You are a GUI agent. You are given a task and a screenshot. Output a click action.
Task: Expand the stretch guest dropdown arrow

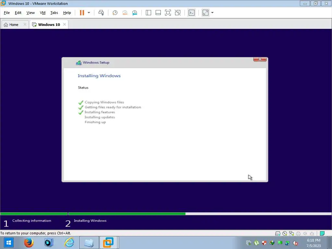pos(212,13)
